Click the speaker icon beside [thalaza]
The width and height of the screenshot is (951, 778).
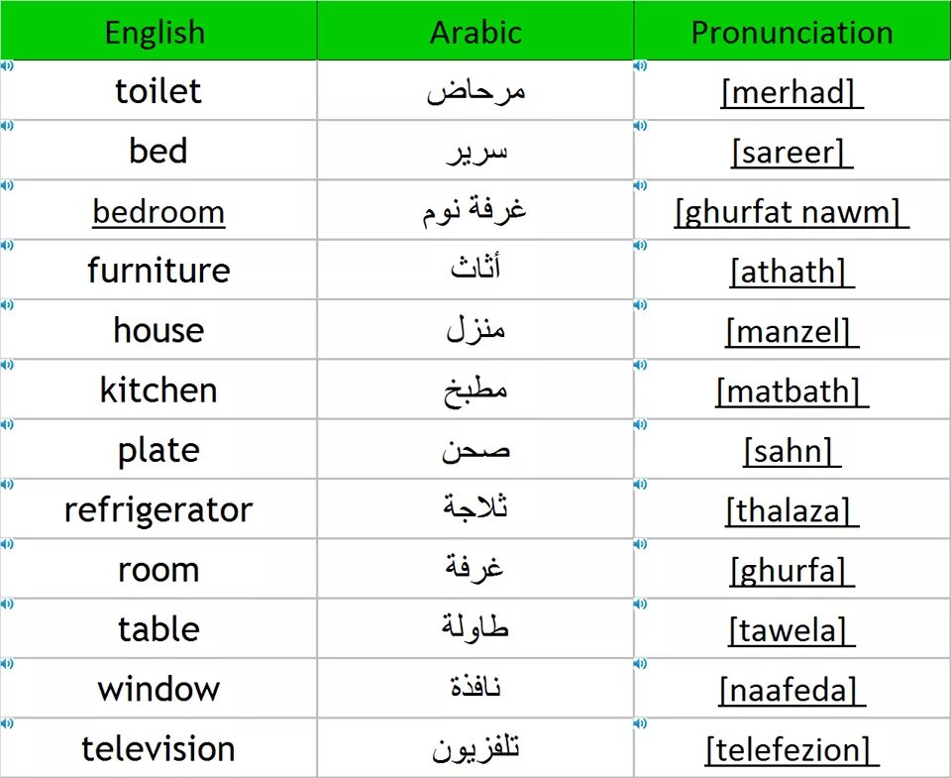click(x=641, y=485)
